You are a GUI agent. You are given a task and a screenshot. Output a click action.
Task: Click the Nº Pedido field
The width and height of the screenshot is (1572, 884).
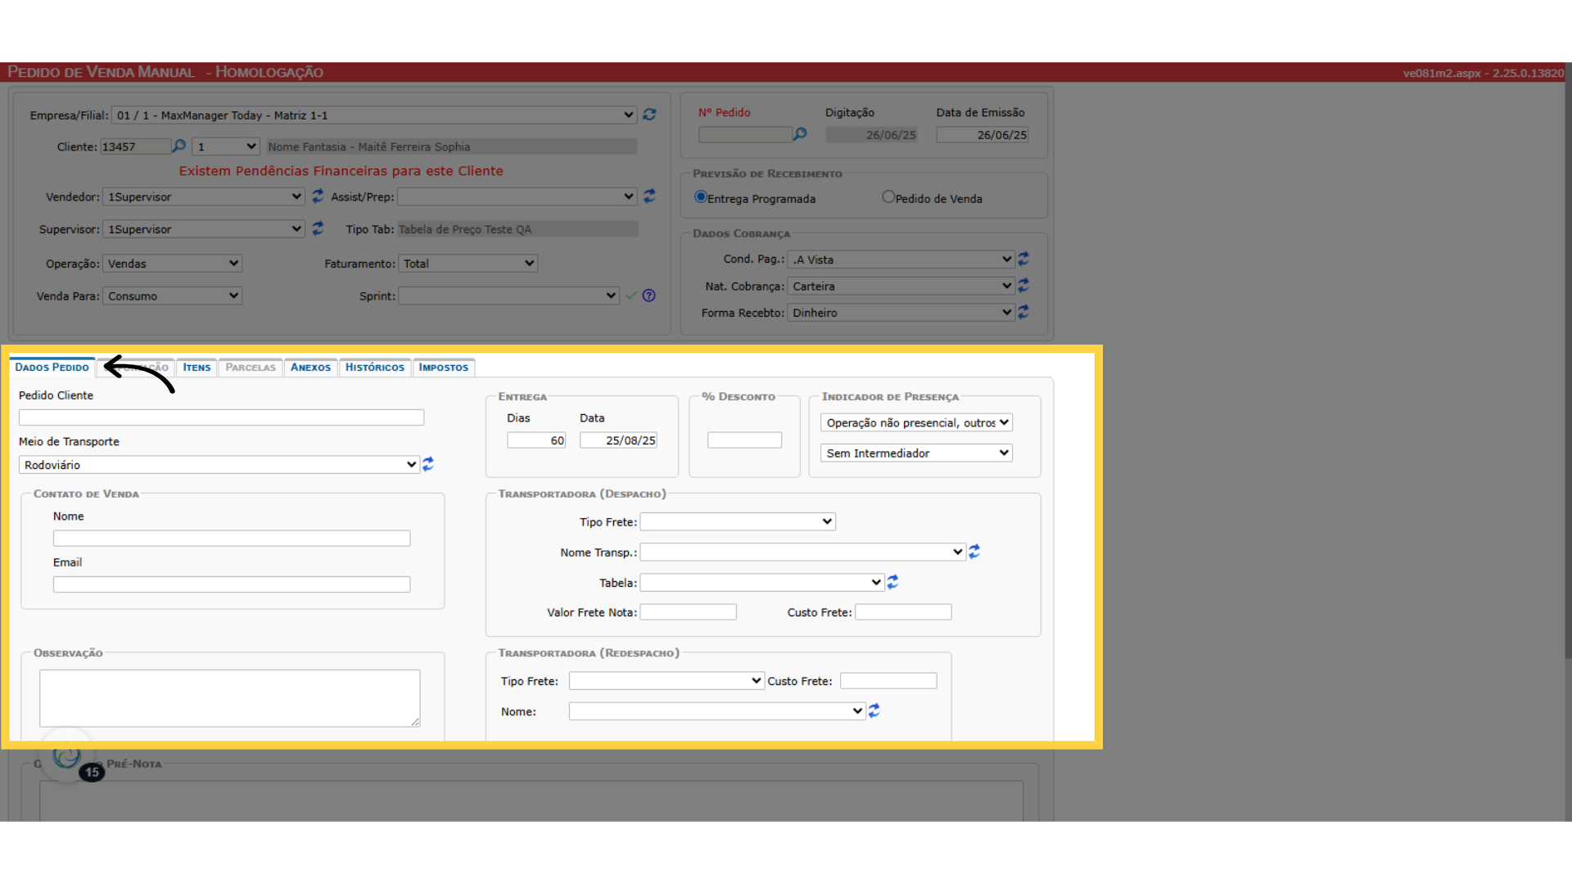[x=744, y=134]
